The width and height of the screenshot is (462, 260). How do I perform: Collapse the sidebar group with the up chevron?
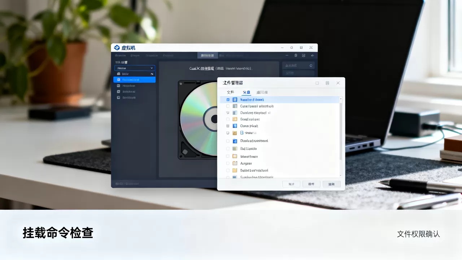click(x=152, y=74)
